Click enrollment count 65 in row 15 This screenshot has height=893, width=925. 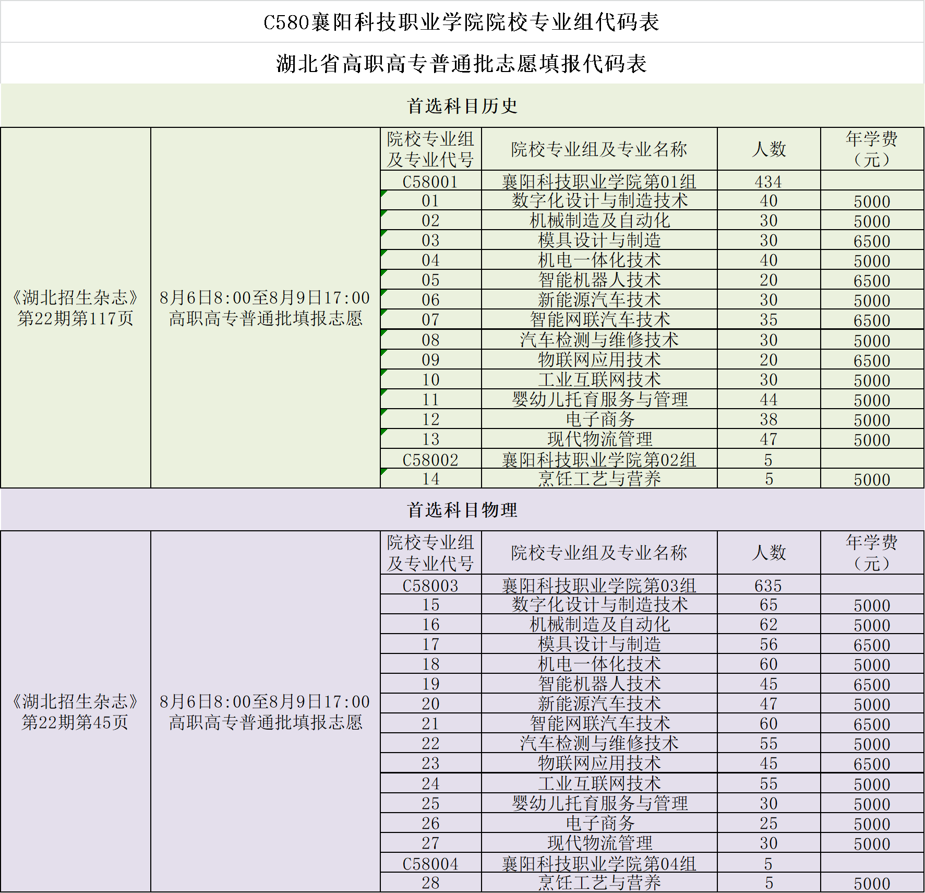[x=768, y=605]
